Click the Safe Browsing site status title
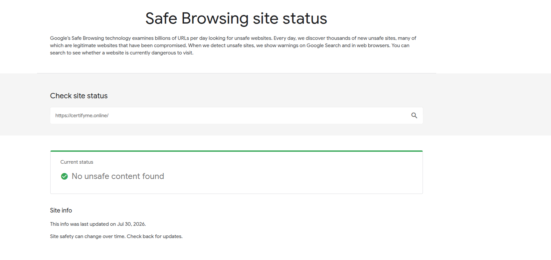 236,18
